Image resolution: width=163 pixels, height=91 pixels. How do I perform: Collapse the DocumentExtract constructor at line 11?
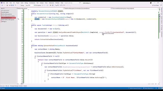[x=24, y=14]
